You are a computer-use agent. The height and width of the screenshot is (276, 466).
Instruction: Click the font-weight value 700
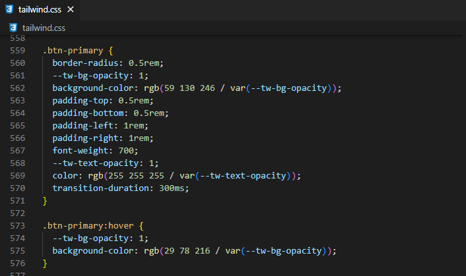coord(126,151)
